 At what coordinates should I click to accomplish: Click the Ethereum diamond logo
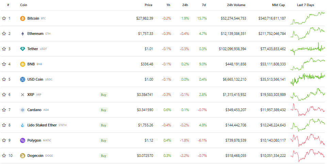click(x=22, y=34)
